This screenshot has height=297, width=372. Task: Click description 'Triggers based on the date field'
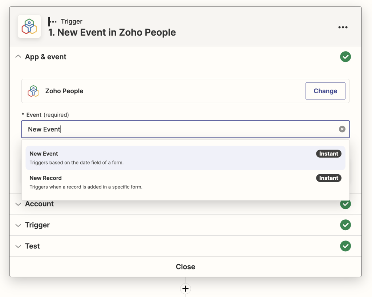point(76,163)
